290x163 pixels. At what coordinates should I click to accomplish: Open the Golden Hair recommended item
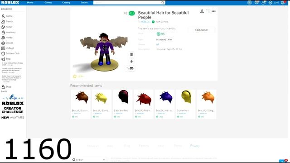tap(185, 104)
